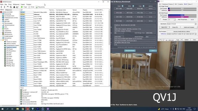The height and width of the screenshot is (111, 198).
Task: Go forward with AIDA64 toolbar right arrow
Action: pyautogui.click(x=4, y=7)
